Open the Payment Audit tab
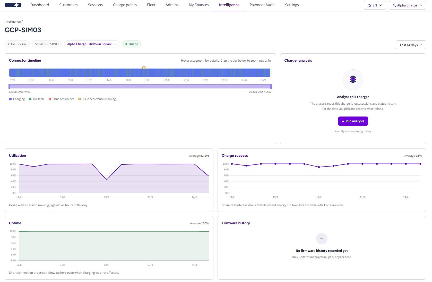Screen dimensions: 432x282 point(262,5)
